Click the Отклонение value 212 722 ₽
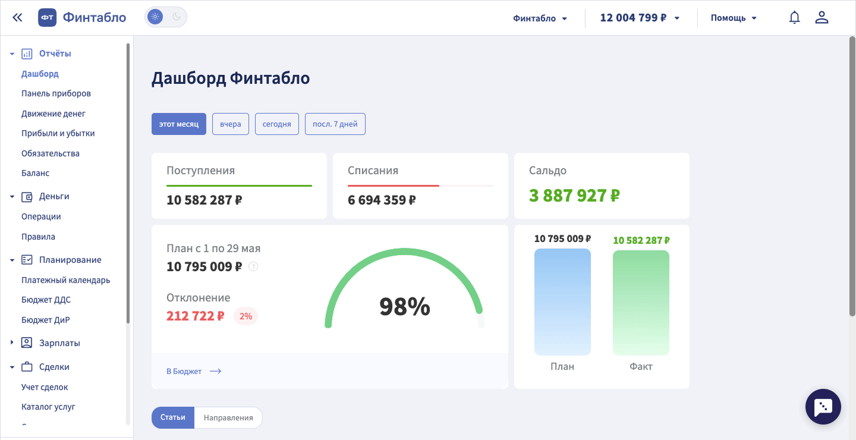Screen dimensions: 856x440 195,316
